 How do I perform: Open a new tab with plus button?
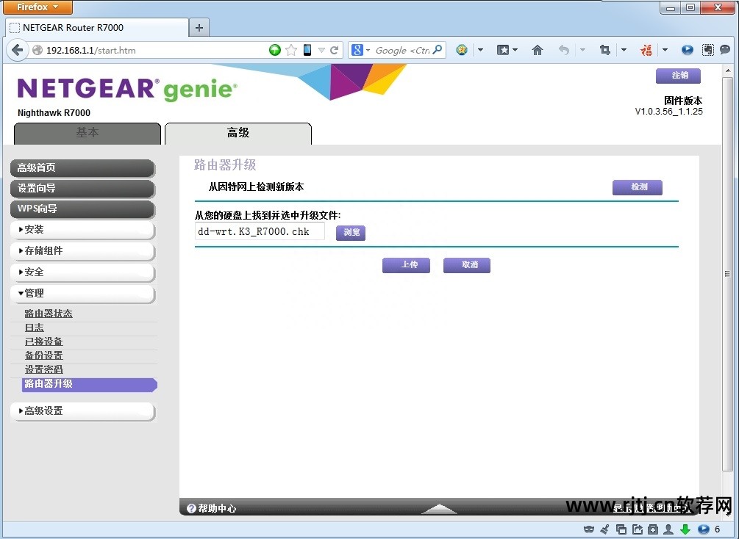199,28
